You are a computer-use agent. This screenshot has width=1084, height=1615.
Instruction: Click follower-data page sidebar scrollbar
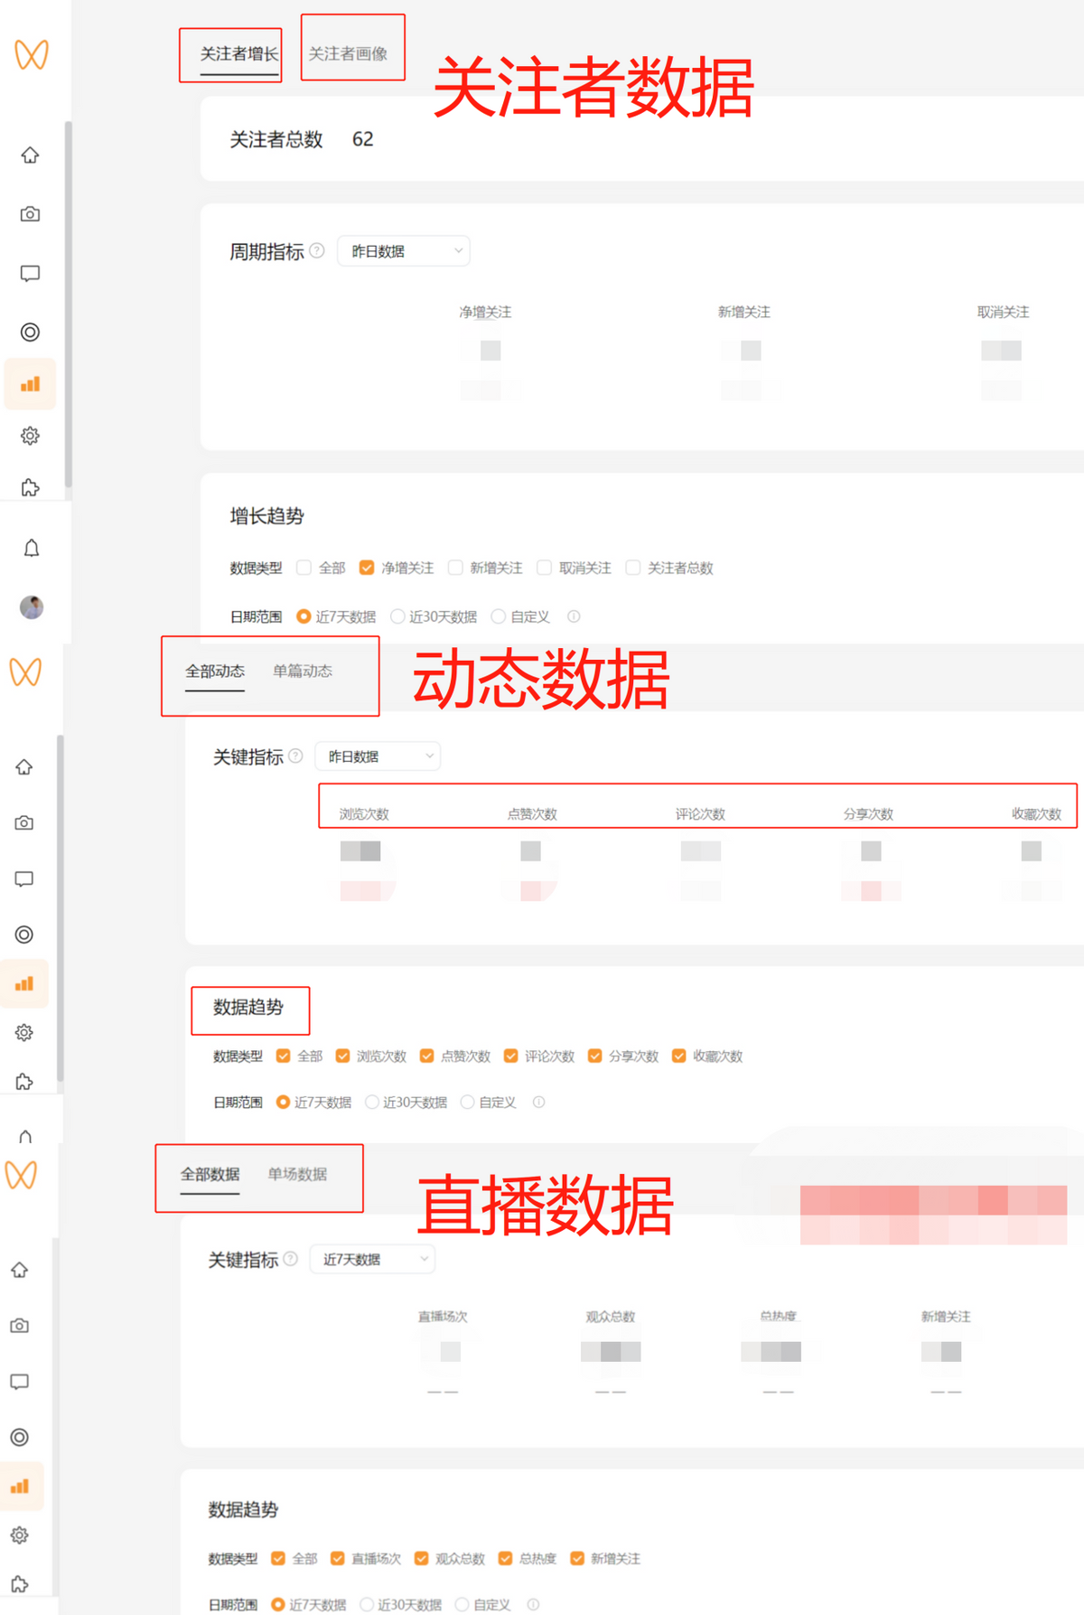(x=69, y=305)
